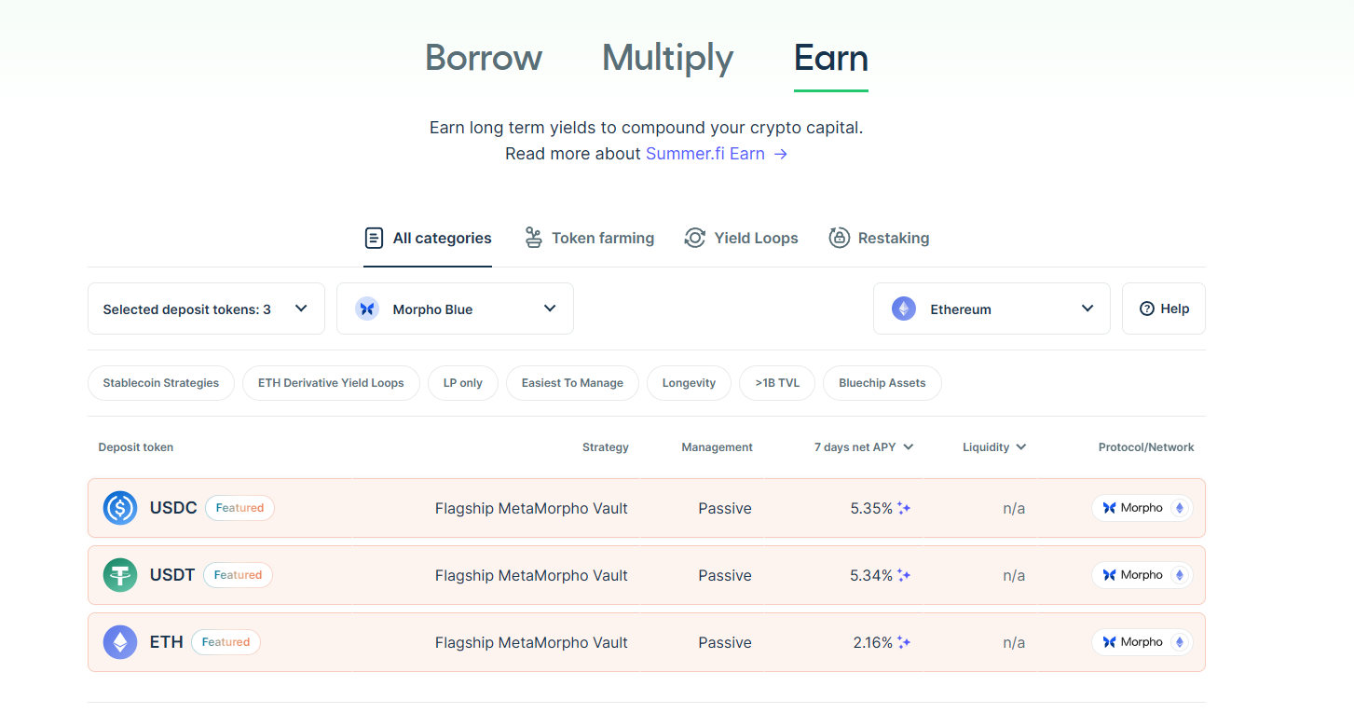The height and width of the screenshot is (727, 1354).
Task: Toggle the Easiest To Manage filter chip
Action: click(572, 383)
